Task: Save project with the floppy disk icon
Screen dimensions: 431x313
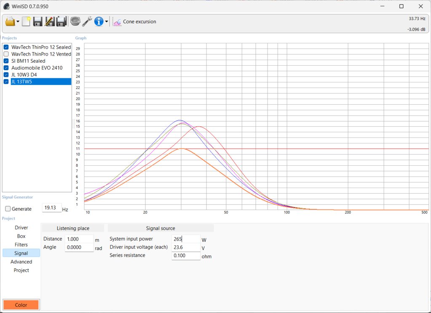Action: [x=37, y=21]
